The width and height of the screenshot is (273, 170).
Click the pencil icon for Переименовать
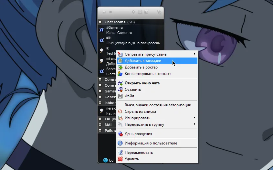[x=120, y=153]
